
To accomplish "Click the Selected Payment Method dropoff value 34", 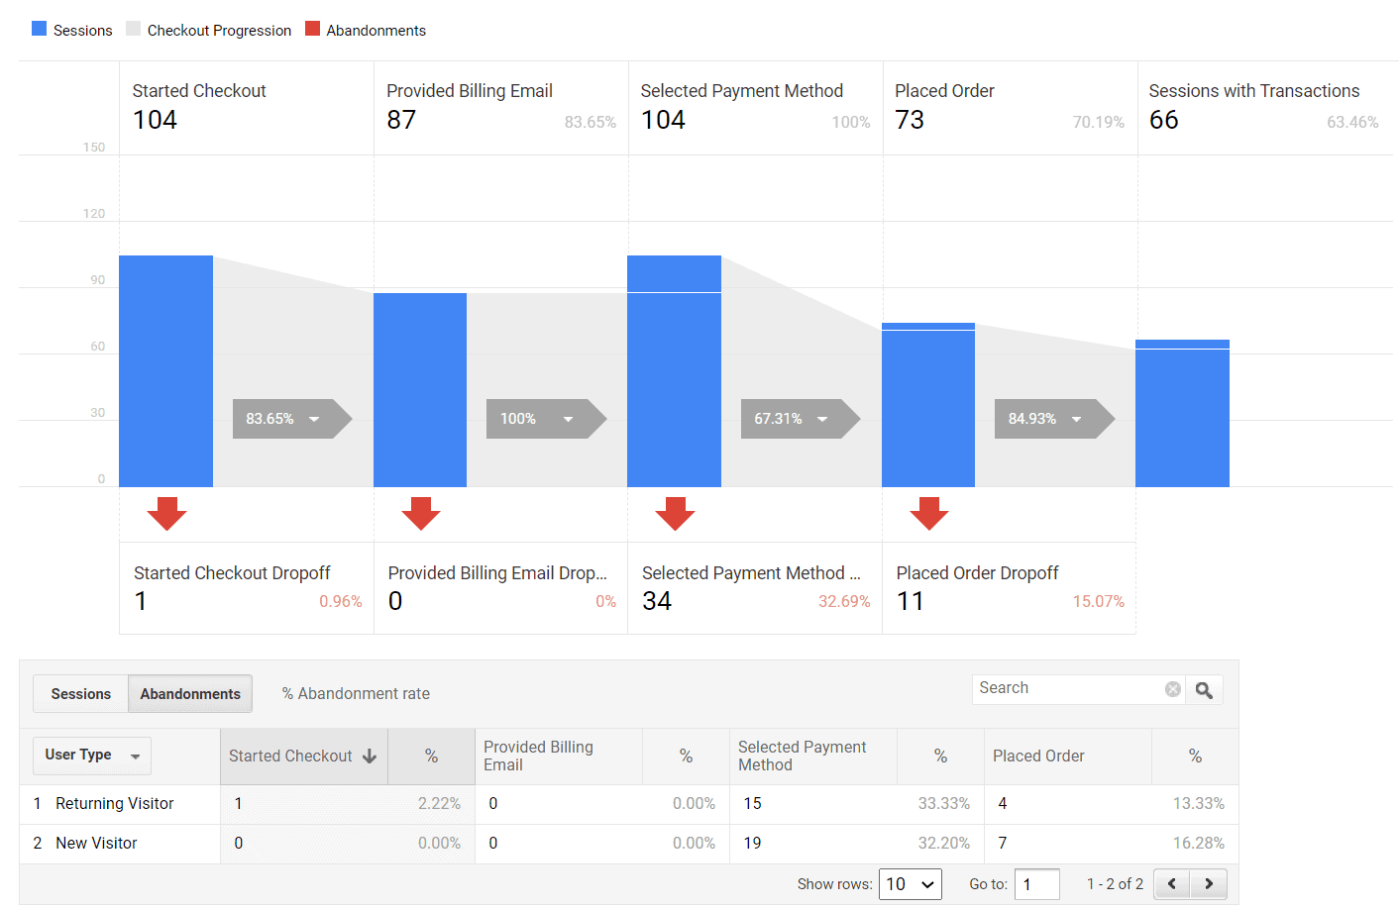I will 657,601.
